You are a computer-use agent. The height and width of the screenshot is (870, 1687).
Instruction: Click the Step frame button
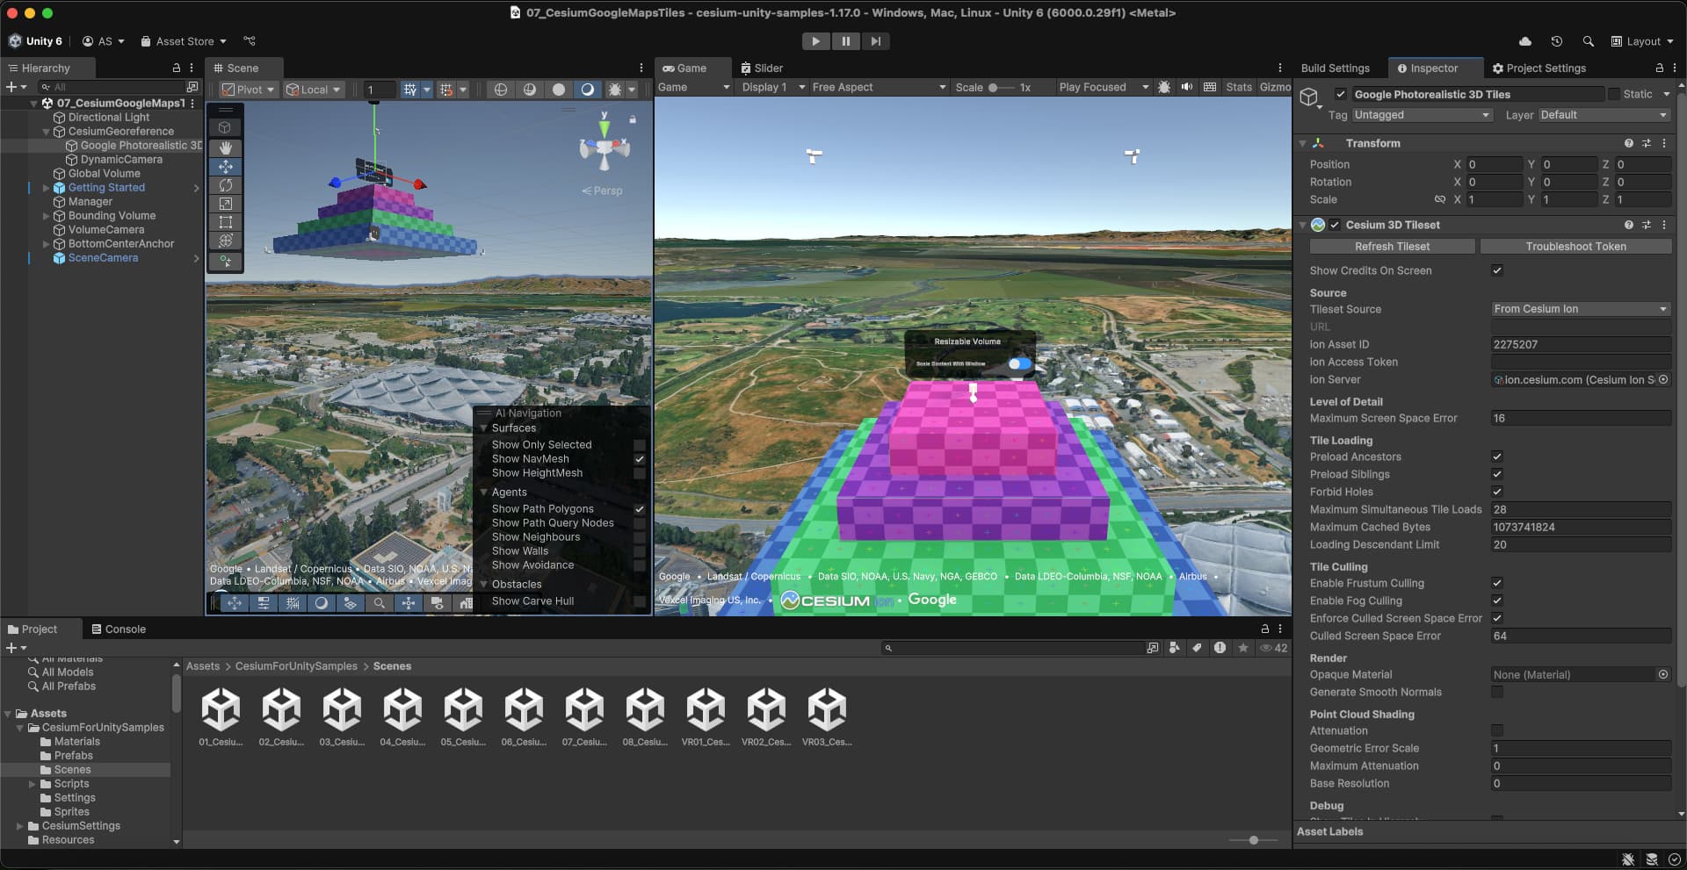875,41
